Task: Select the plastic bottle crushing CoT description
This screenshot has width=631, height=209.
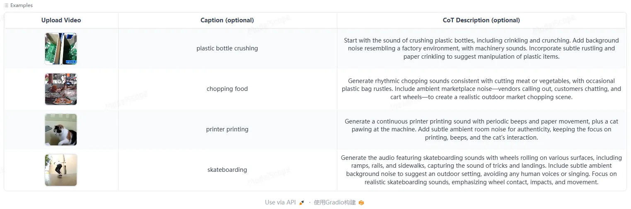Action: point(481,48)
